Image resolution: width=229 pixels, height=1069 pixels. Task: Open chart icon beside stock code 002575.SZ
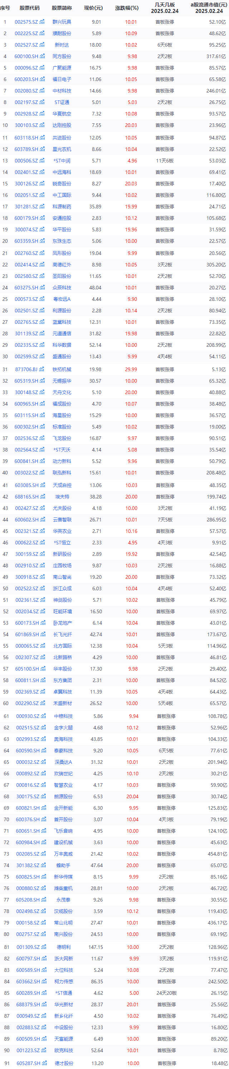(x=42, y=22)
